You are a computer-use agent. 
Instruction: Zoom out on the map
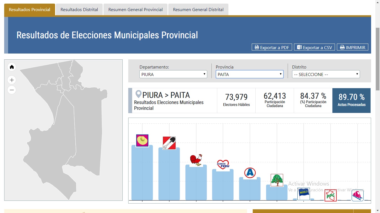coord(12,90)
